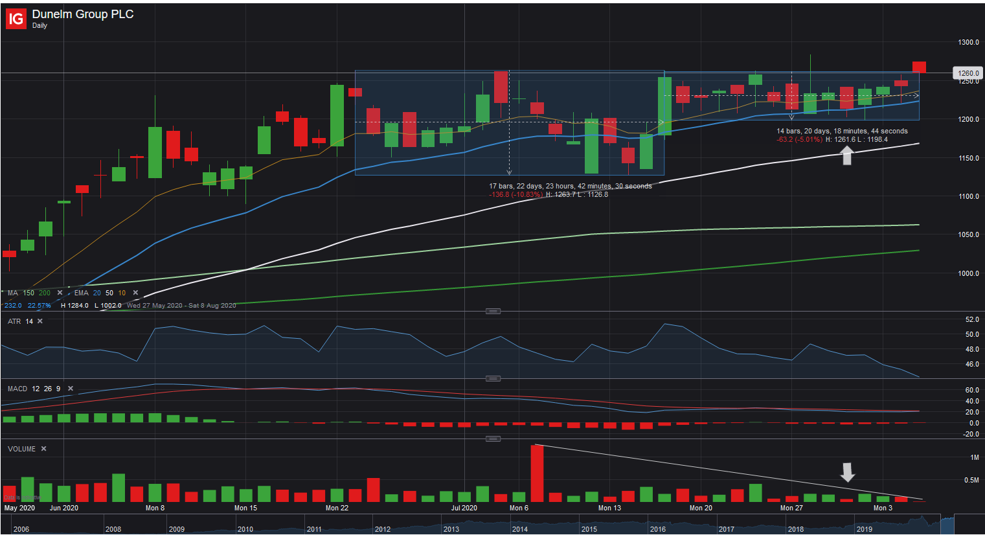The height and width of the screenshot is (535, 985).
Task: Click 2006 on the history navigator
Action: click(x=21, y=529)
